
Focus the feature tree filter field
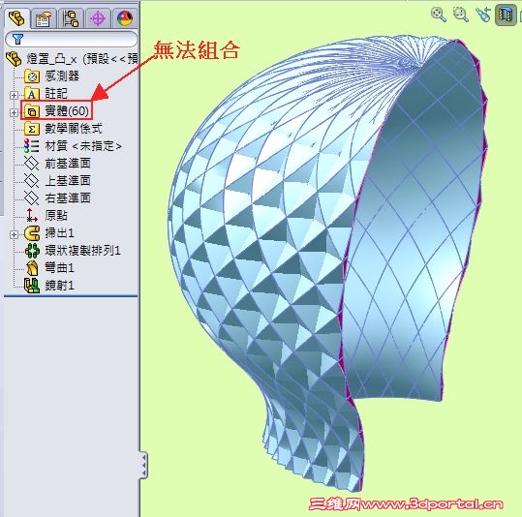(x=72, y=40)
